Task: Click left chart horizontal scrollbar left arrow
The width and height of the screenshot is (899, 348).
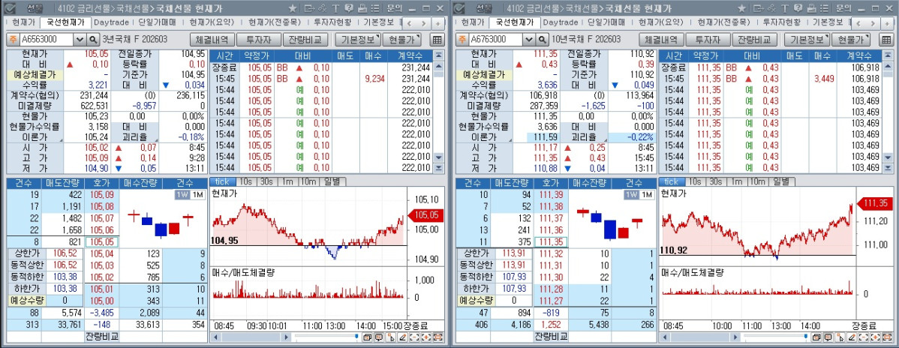Action: [x=214, y=337]
